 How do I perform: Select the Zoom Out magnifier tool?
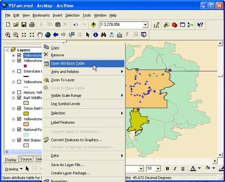click(16, 35)
